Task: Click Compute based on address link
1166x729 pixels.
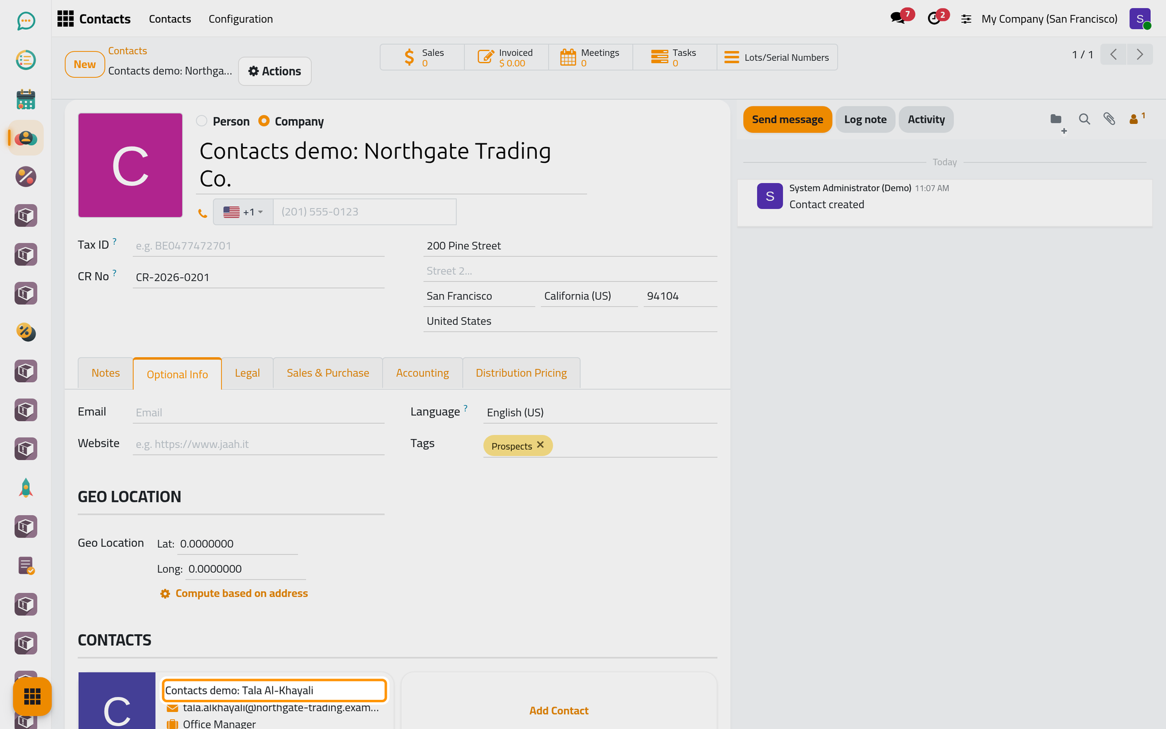Action: click(234, 594)
